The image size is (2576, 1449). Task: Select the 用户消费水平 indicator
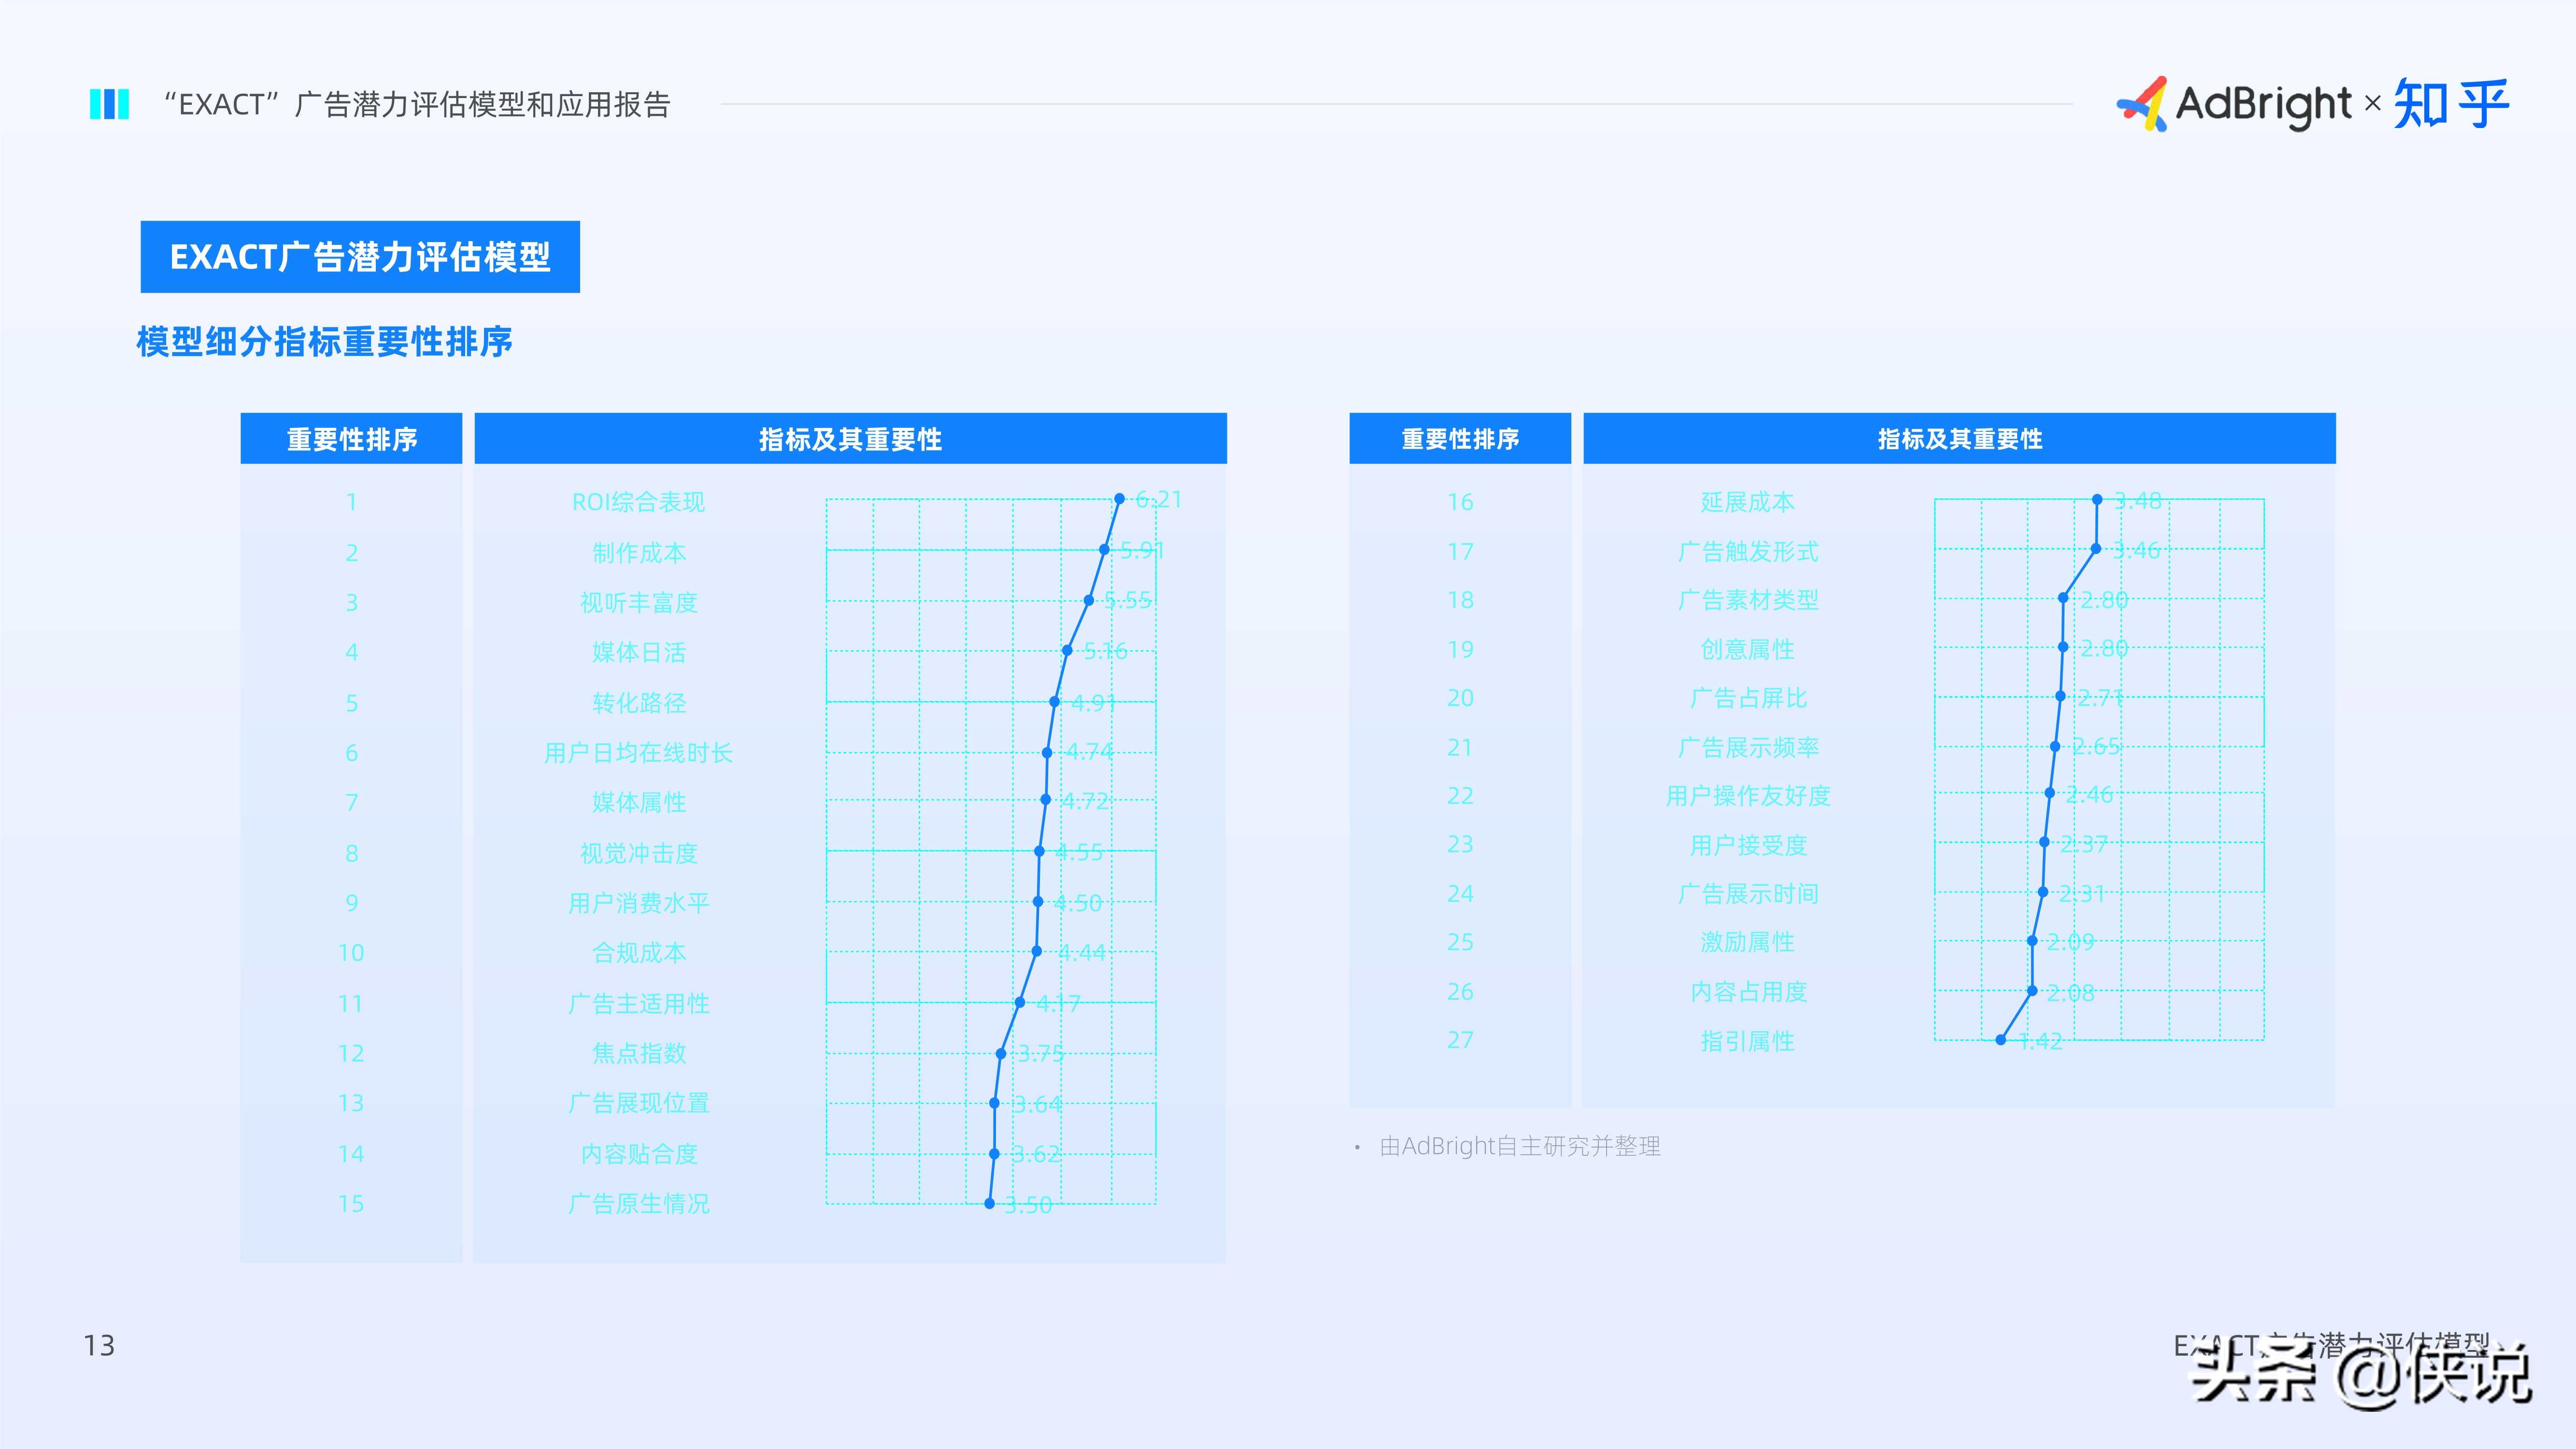click(638, 903)
